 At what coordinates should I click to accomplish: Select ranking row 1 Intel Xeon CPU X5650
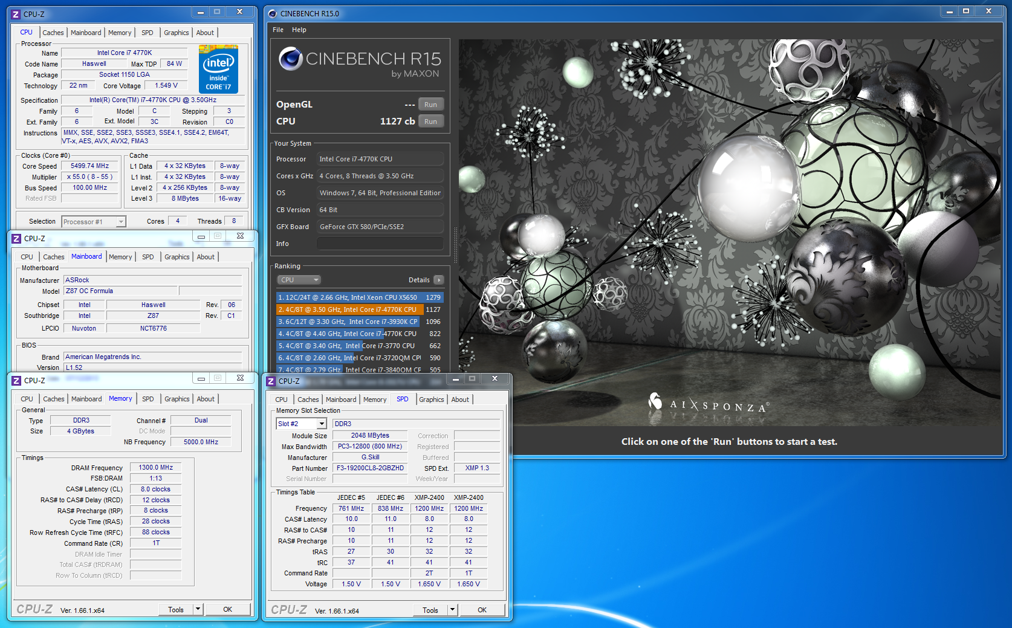pyautogui.click(x=360, y=297)
